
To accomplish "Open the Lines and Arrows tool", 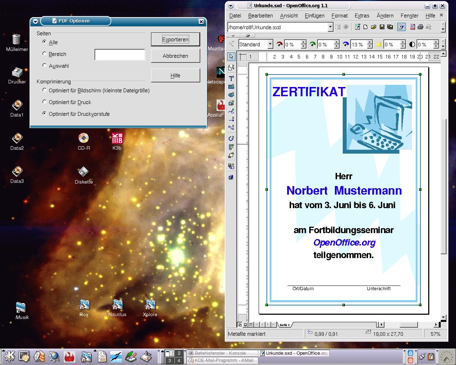I will point(231,119).
